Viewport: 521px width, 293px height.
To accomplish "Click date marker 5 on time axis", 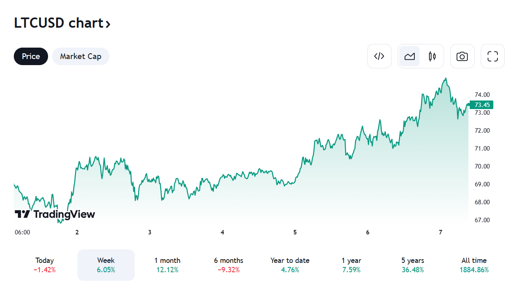I will point(295,232).
